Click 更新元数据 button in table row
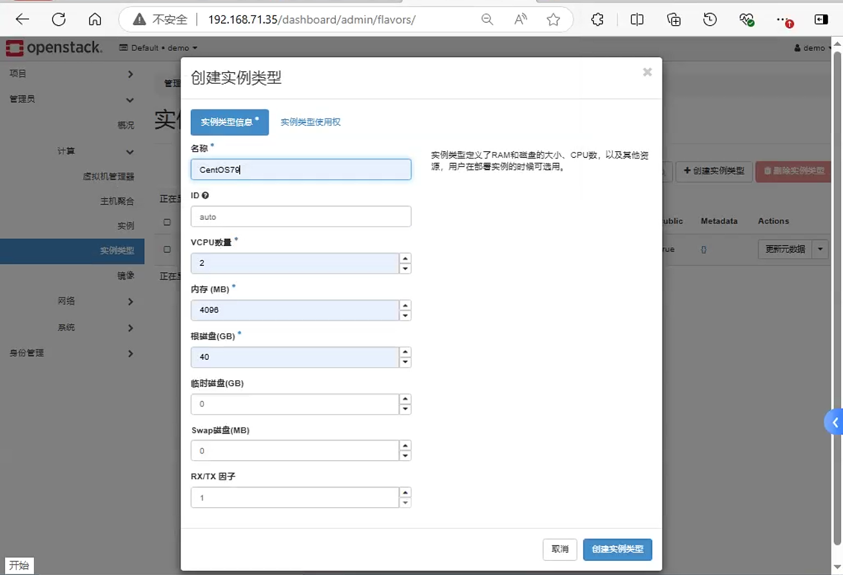 click(x=786, y=249)
